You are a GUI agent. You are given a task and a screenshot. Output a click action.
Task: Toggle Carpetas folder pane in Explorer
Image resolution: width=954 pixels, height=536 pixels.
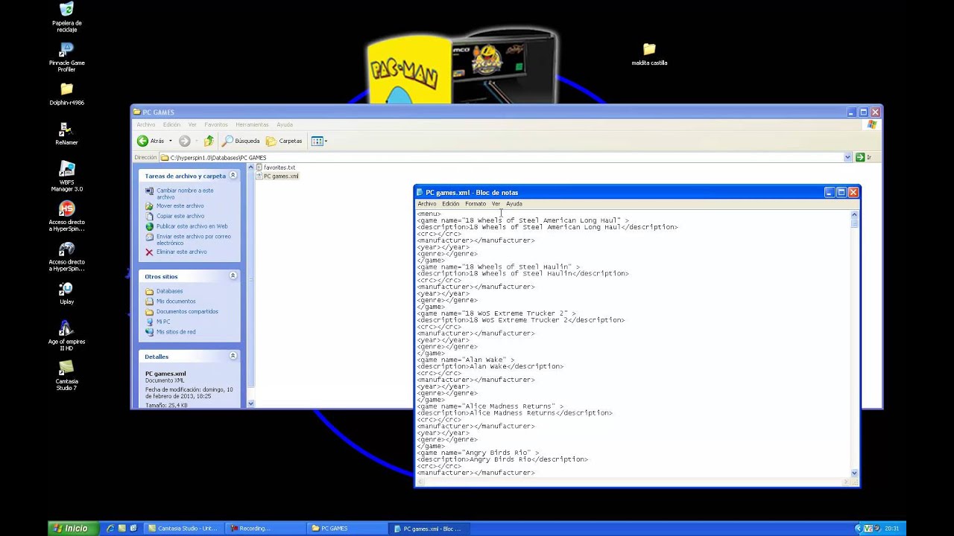point(284,141)
